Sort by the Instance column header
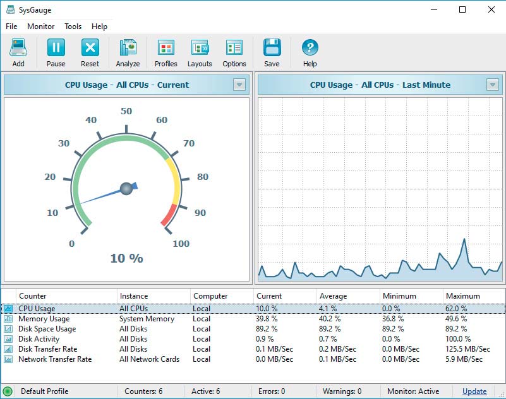 click(154, 296)
